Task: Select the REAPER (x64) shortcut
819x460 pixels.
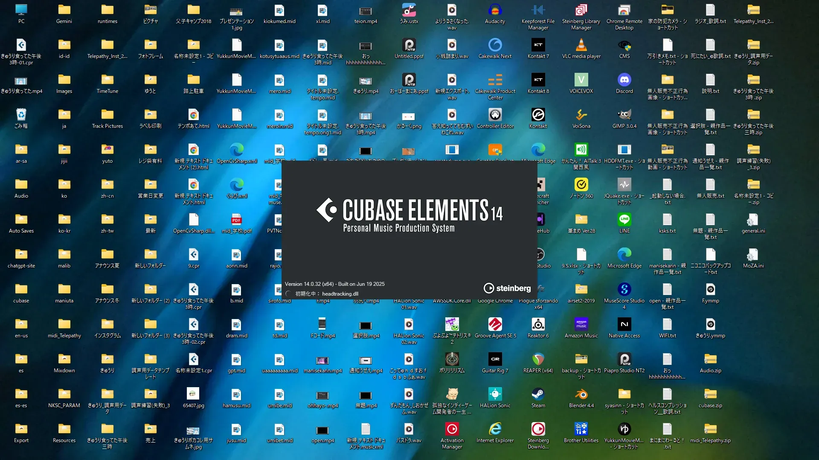Action: tap(538, 360)
